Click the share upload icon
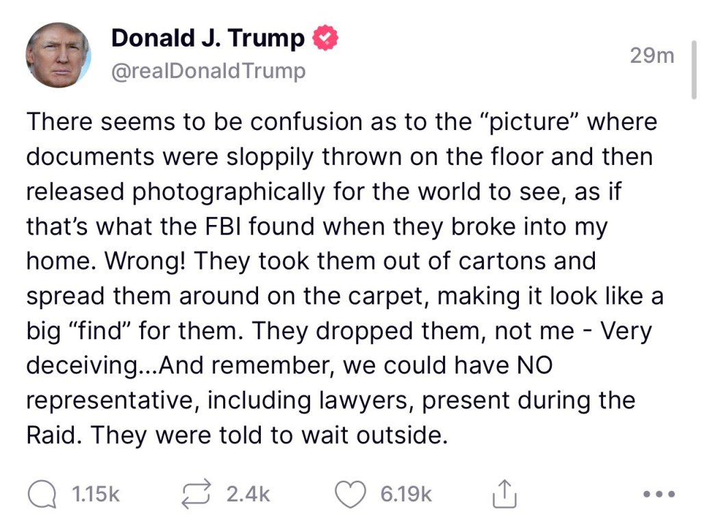The image size is (701, 526). pyautogui.click(x=503, y=494)
